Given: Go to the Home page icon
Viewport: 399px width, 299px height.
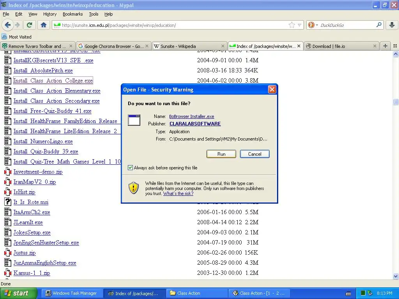Looking at the screenshot, I should pyautogui.click(x=44, y=25).
